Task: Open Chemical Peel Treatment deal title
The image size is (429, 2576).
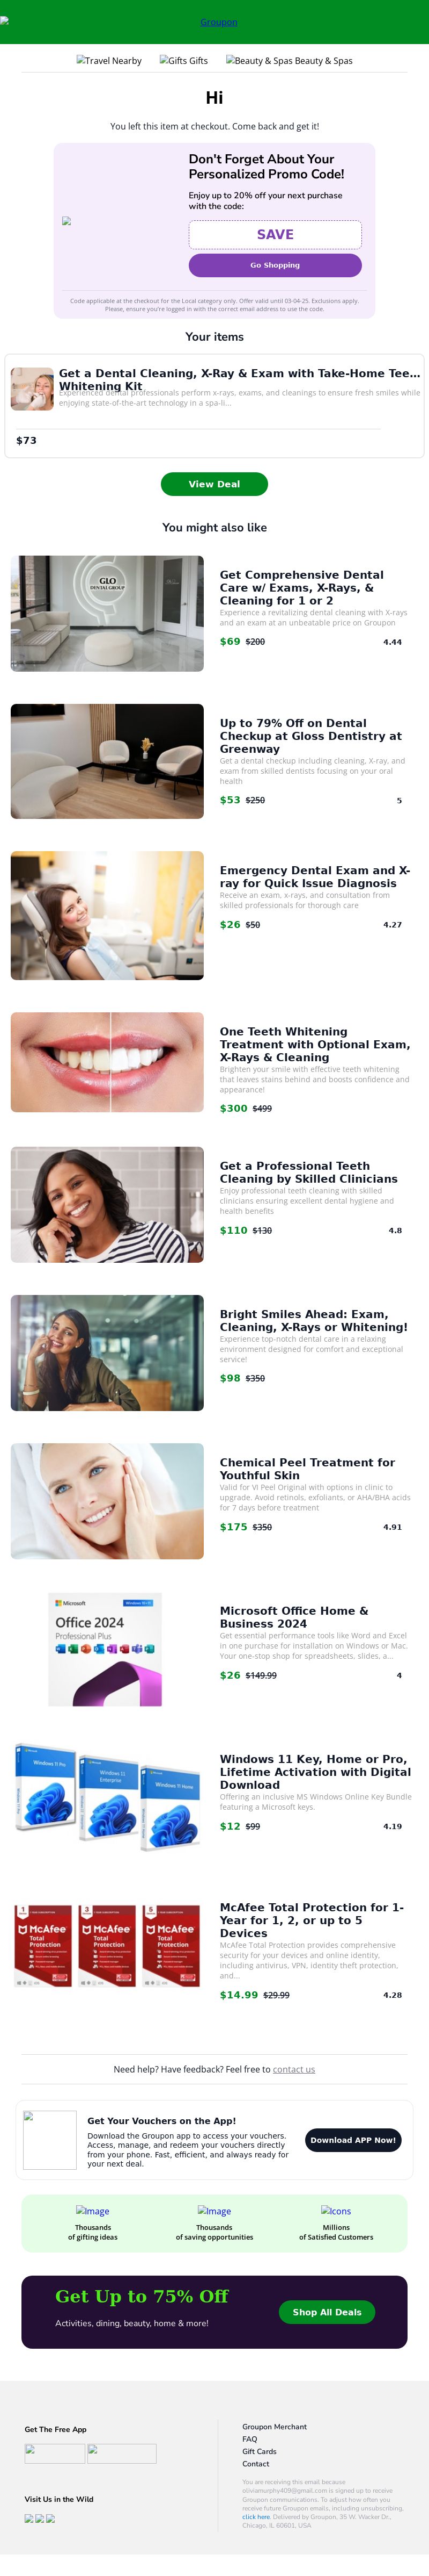Action: [x=306, y=1468]
